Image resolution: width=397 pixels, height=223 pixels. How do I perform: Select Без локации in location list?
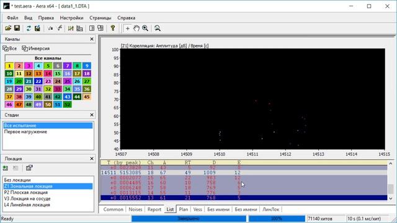[48, 180]
